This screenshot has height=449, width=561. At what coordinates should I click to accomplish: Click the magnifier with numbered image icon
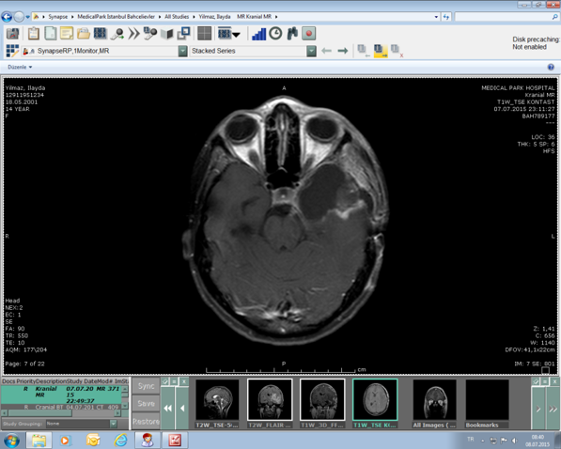[150, 33]
